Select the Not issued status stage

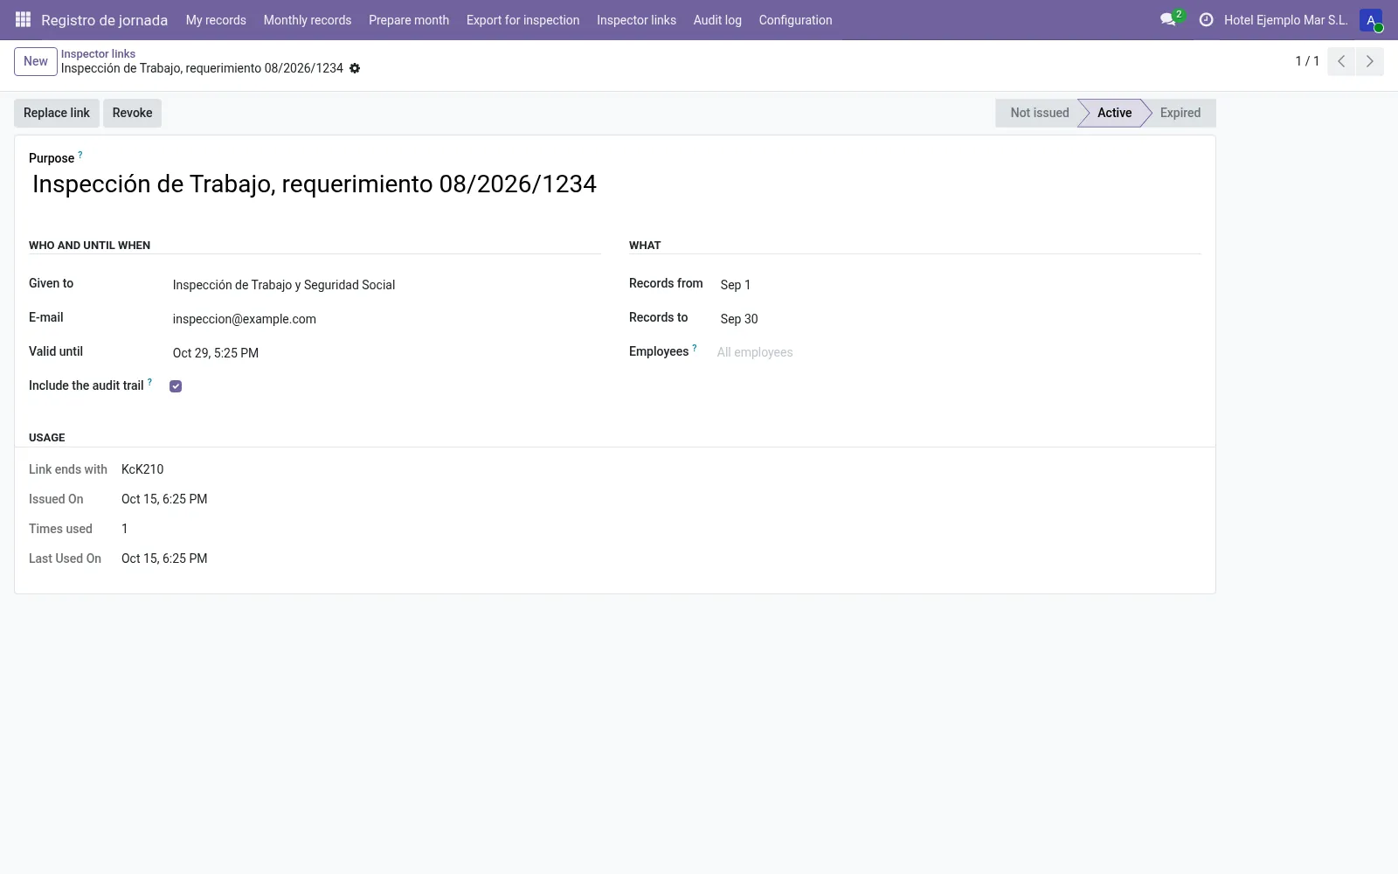(x=1039, y=113)
